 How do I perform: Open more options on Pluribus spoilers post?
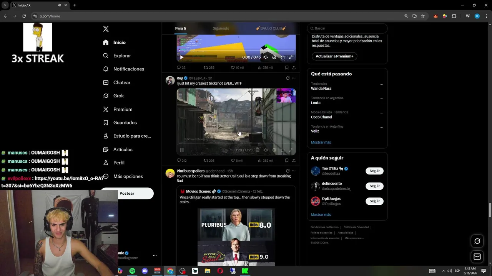point(294,171)
